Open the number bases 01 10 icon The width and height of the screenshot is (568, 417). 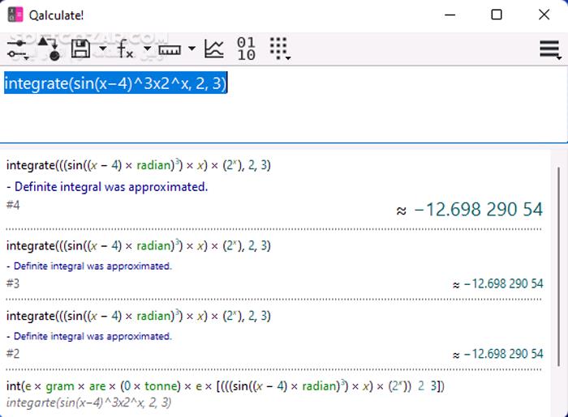click(x=246, y=49)
